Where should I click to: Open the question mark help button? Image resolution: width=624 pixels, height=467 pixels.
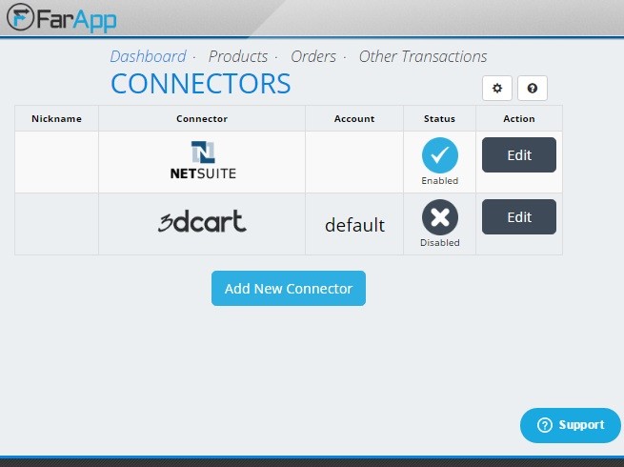pos(533,88)
